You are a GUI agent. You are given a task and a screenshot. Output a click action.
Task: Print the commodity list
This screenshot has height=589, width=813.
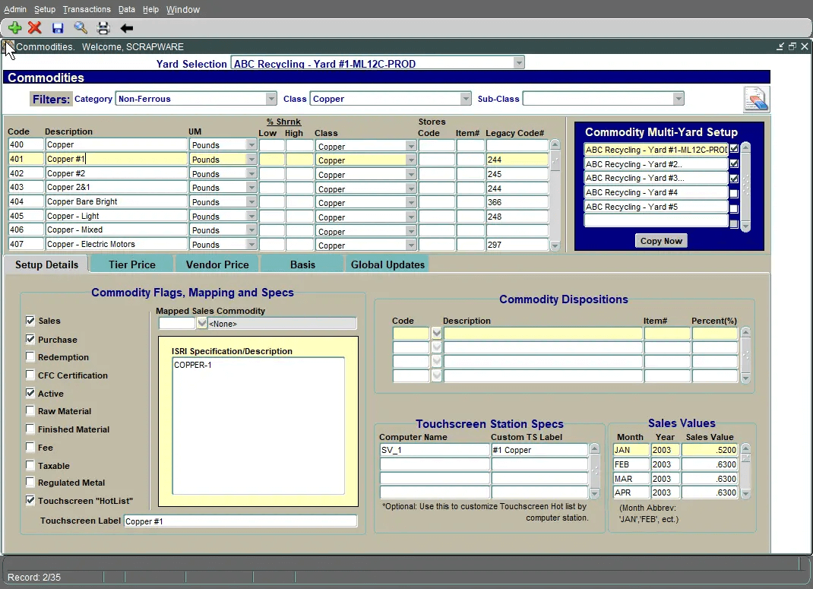click(x=103, y=27)
